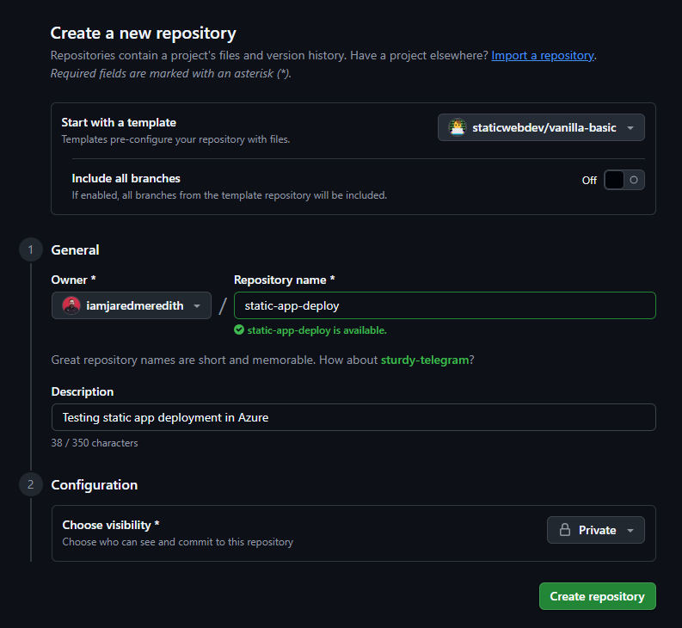The height and width of the screenshot is (628, 682).
Task: Click the Owner dropdown caret arrow
Action: [197, 306]
